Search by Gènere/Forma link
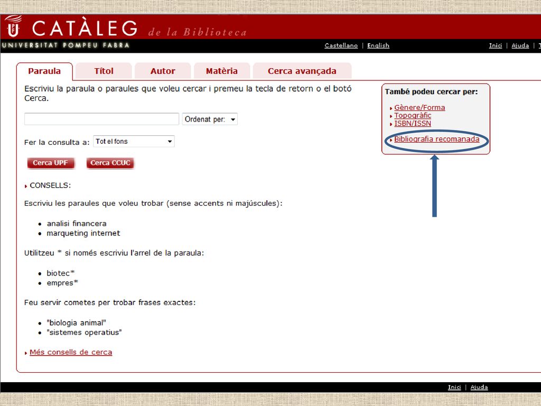 pyautogui.click(x=419, y=107)
